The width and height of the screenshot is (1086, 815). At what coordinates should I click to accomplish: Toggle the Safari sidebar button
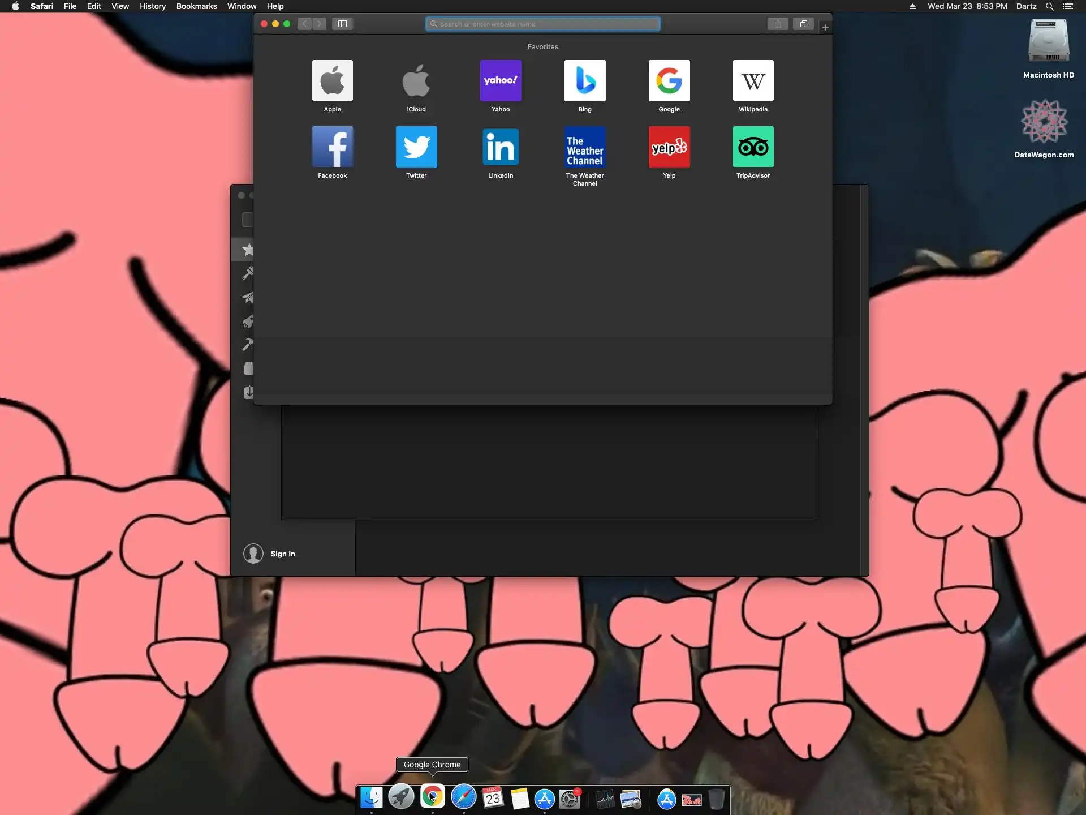tap(342, 24)
